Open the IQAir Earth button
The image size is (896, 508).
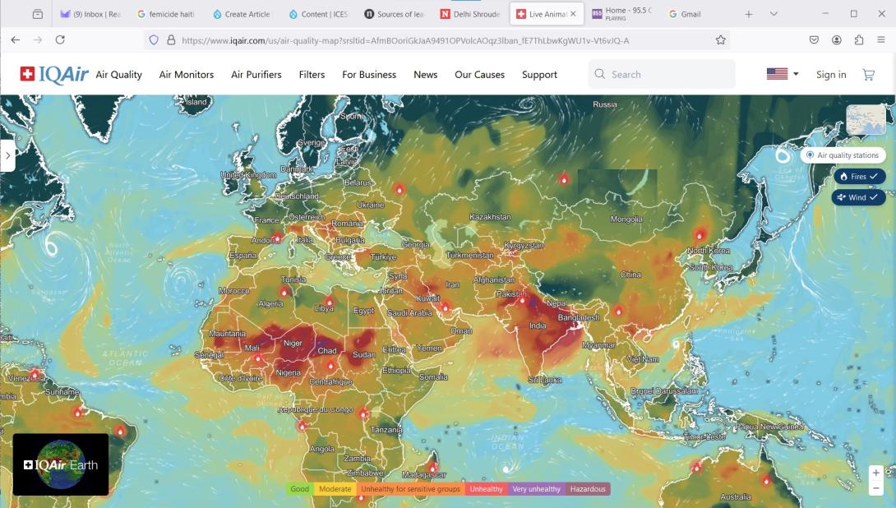(x=61, y=464)
